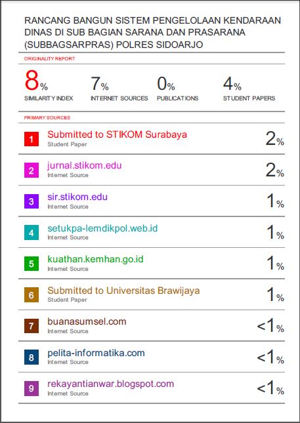Open Submitted to STIKOM Surabaya source

(x=118, y=134)
